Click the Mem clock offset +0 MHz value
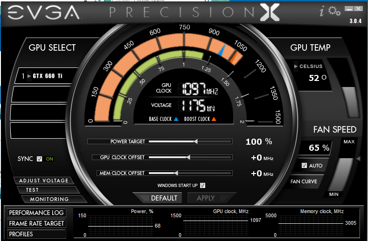This screenshot has width=368, height=241. [262, 174]
